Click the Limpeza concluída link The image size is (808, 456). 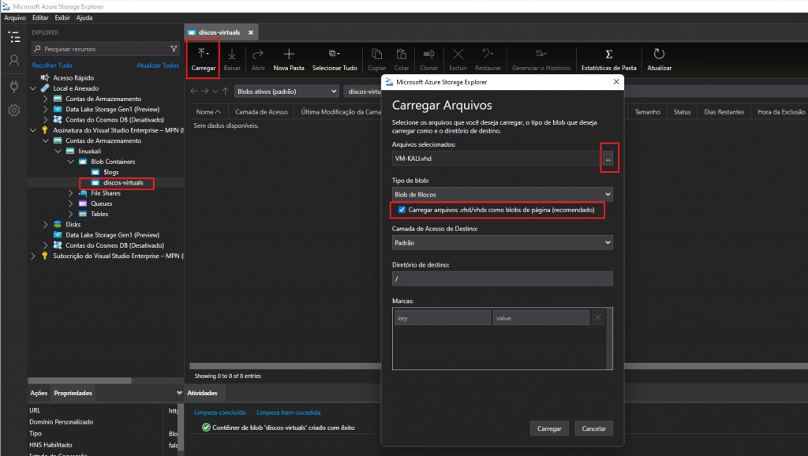click(x=219, y=413)
